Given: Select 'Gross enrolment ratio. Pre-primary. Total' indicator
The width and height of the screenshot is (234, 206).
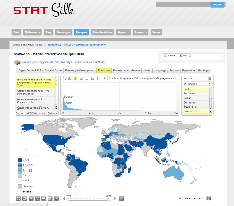Looking at the screenshot, I should click(35, 92).
